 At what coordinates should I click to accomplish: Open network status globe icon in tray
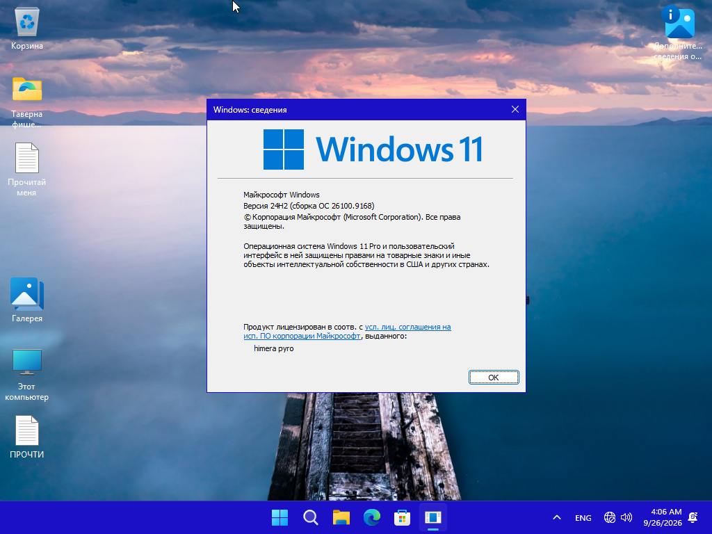pyautogui.click(x=609, y=517)
